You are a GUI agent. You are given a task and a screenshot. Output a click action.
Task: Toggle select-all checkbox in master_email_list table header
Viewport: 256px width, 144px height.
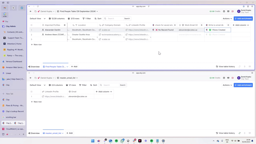click(31, 92)
